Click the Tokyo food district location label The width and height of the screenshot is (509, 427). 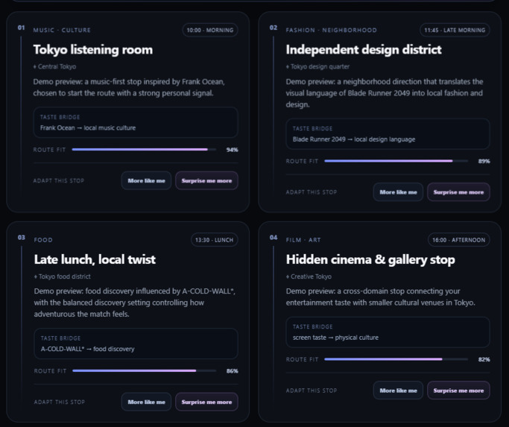tap(63, 276)
